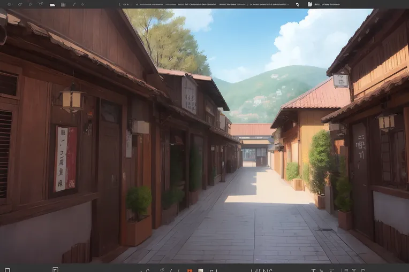Click the white tag icon in top bar
409x272 pixels.
tap(298, 4)
